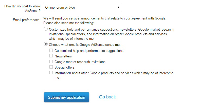The width and height of the screenshot is (199, 106).
Task: Click the 'Newsletters' label text
Action: tap(63, 56)
